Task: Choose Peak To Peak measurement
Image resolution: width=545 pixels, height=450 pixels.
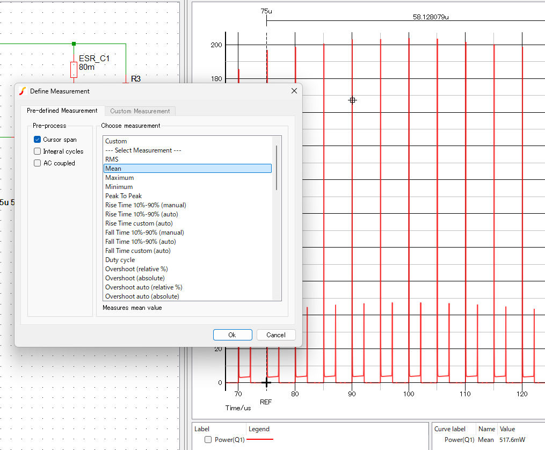Action: point(123,196)
